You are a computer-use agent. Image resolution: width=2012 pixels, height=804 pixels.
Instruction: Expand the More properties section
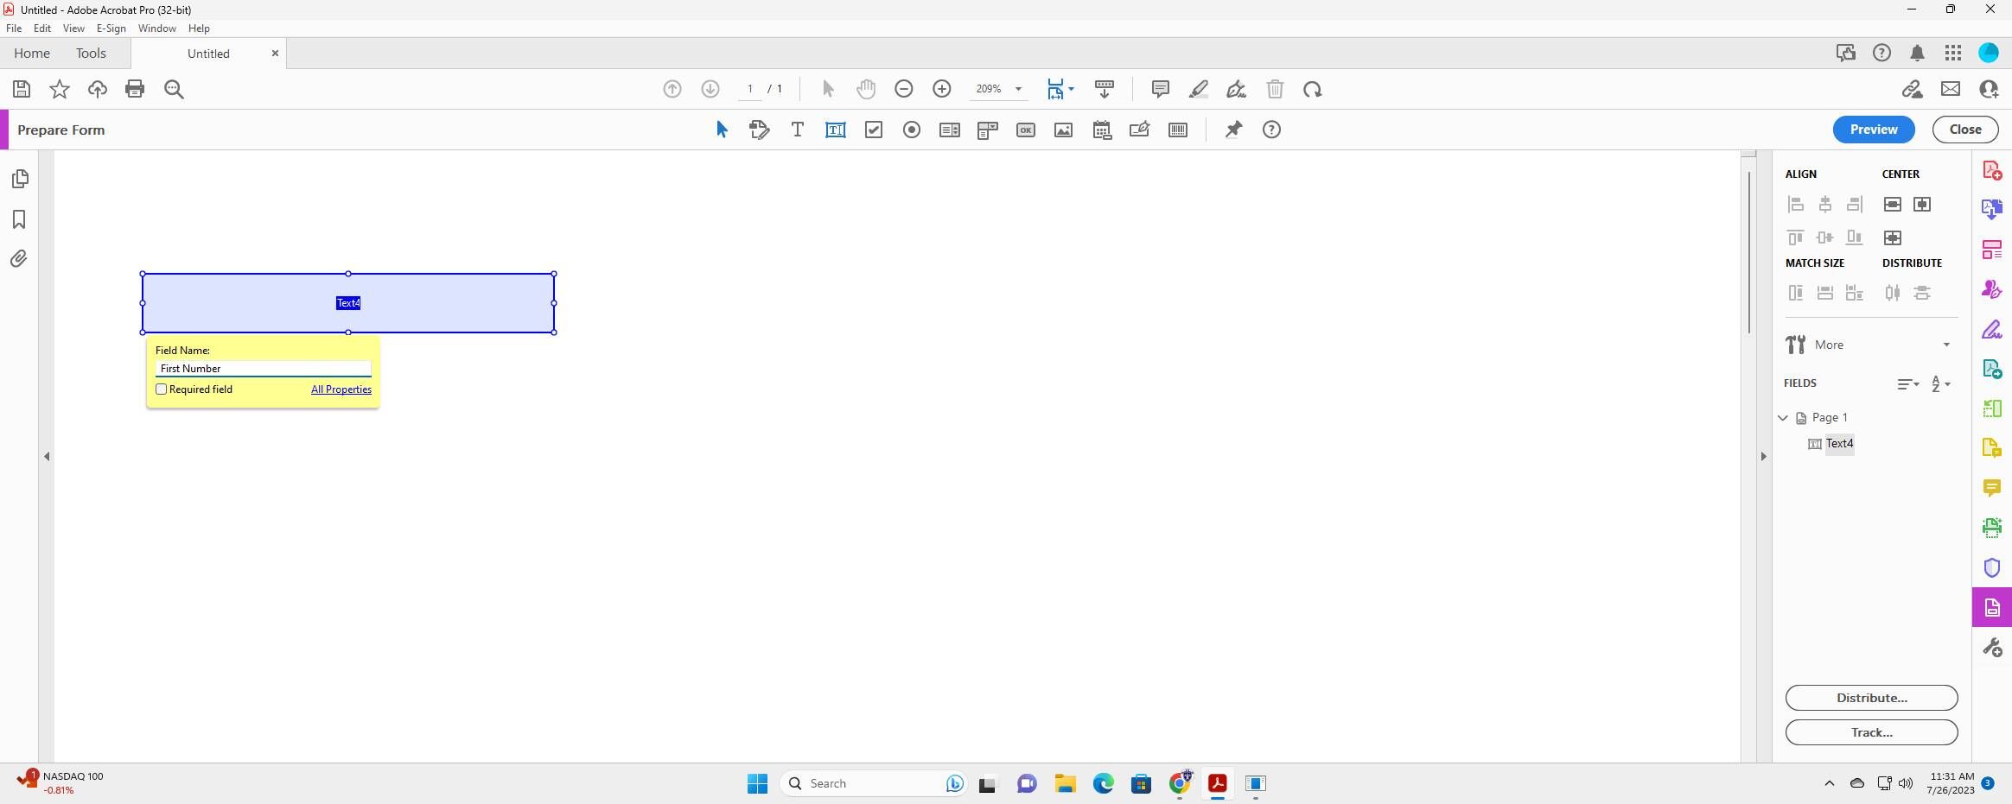pyautogui.click(x=1945, y=345)
